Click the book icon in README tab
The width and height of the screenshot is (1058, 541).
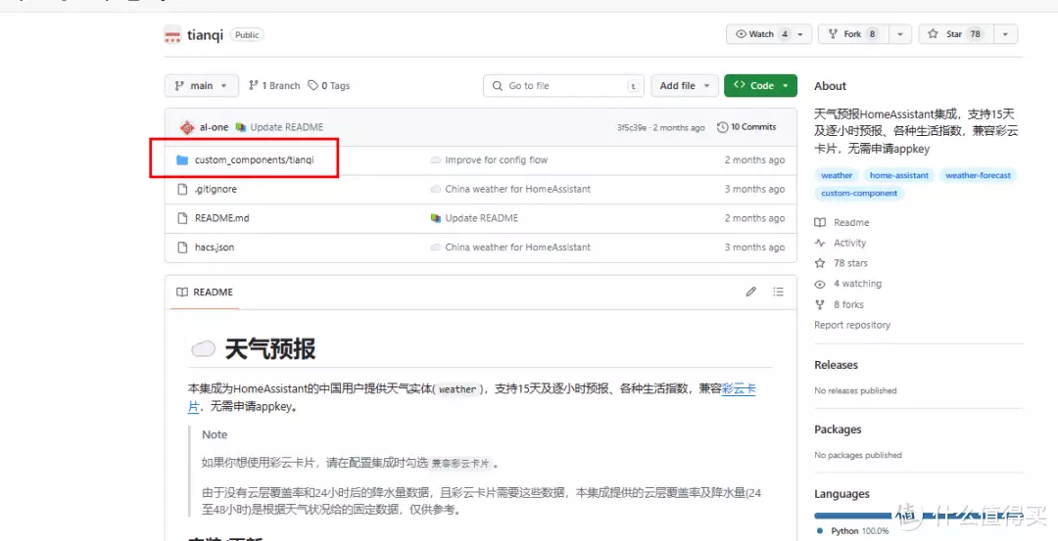point(181,293)
